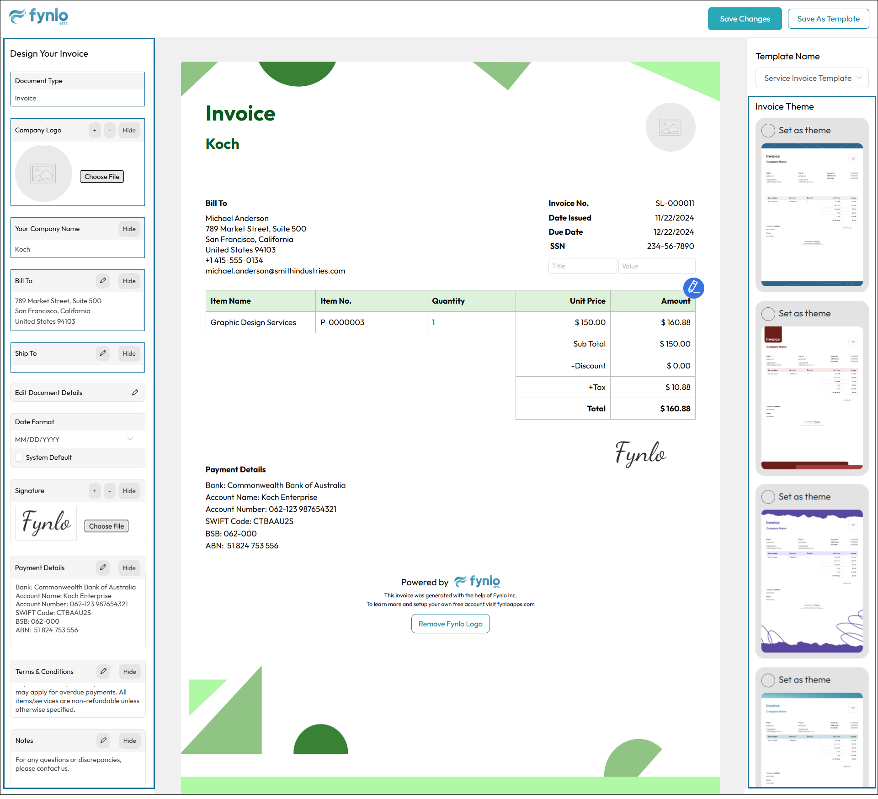Click the Sub Total amount $ 150.00
The height and width of the screenshot is (799, 878).
pos(675,344)
